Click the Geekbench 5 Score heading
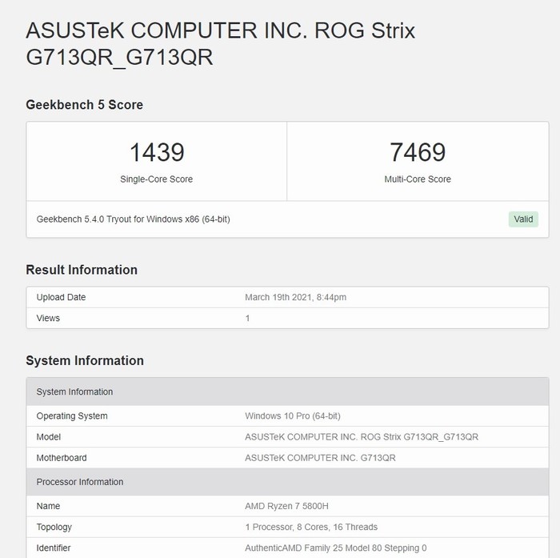The width and height of the screenshot is (560, 558). coord(85,105)
